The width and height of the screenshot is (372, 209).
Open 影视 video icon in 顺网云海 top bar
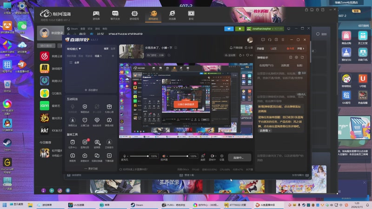pos(191,15)
